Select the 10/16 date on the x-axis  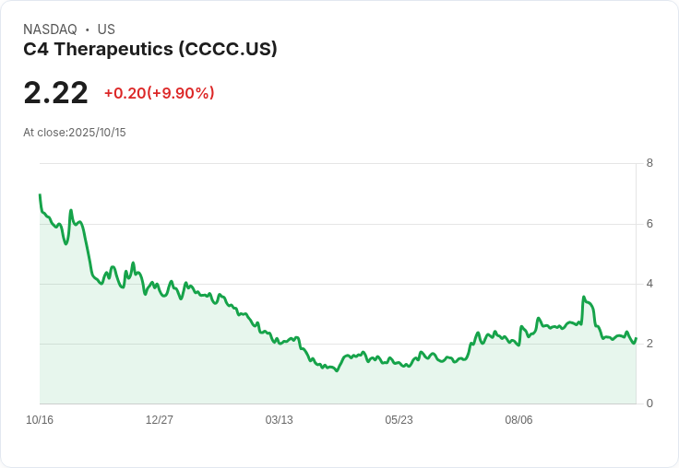(x=40, y=420)
